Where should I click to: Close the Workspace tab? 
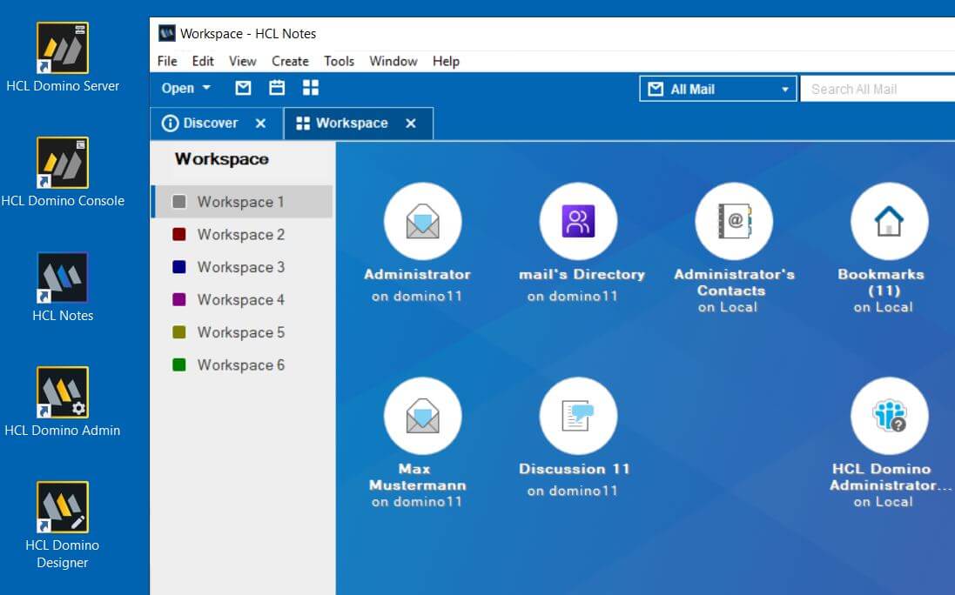click(x=411, y=124)
